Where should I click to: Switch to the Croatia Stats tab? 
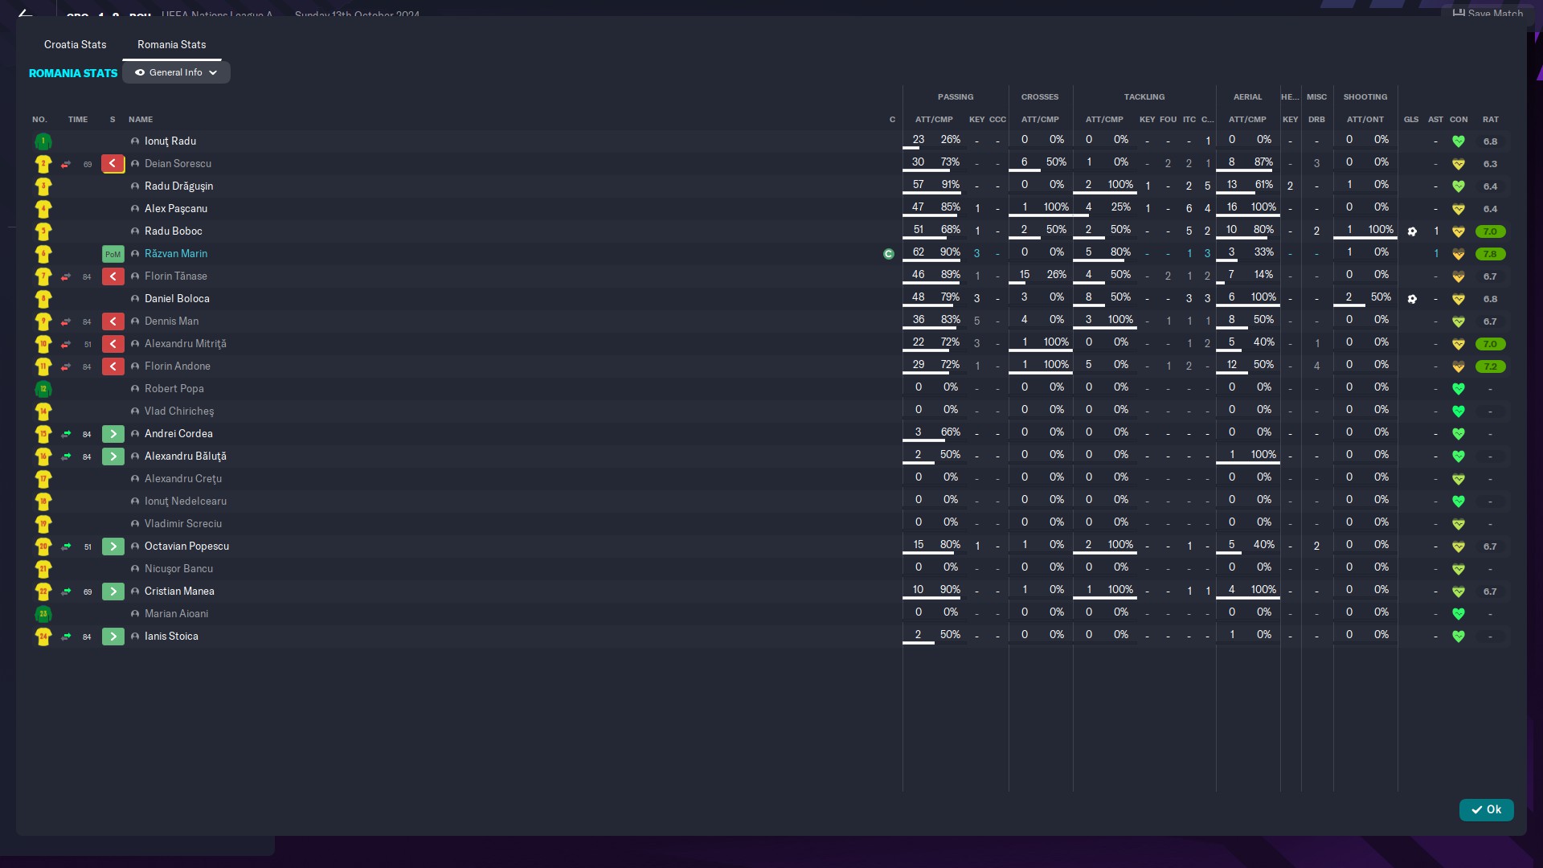click(x=75, y=44)
